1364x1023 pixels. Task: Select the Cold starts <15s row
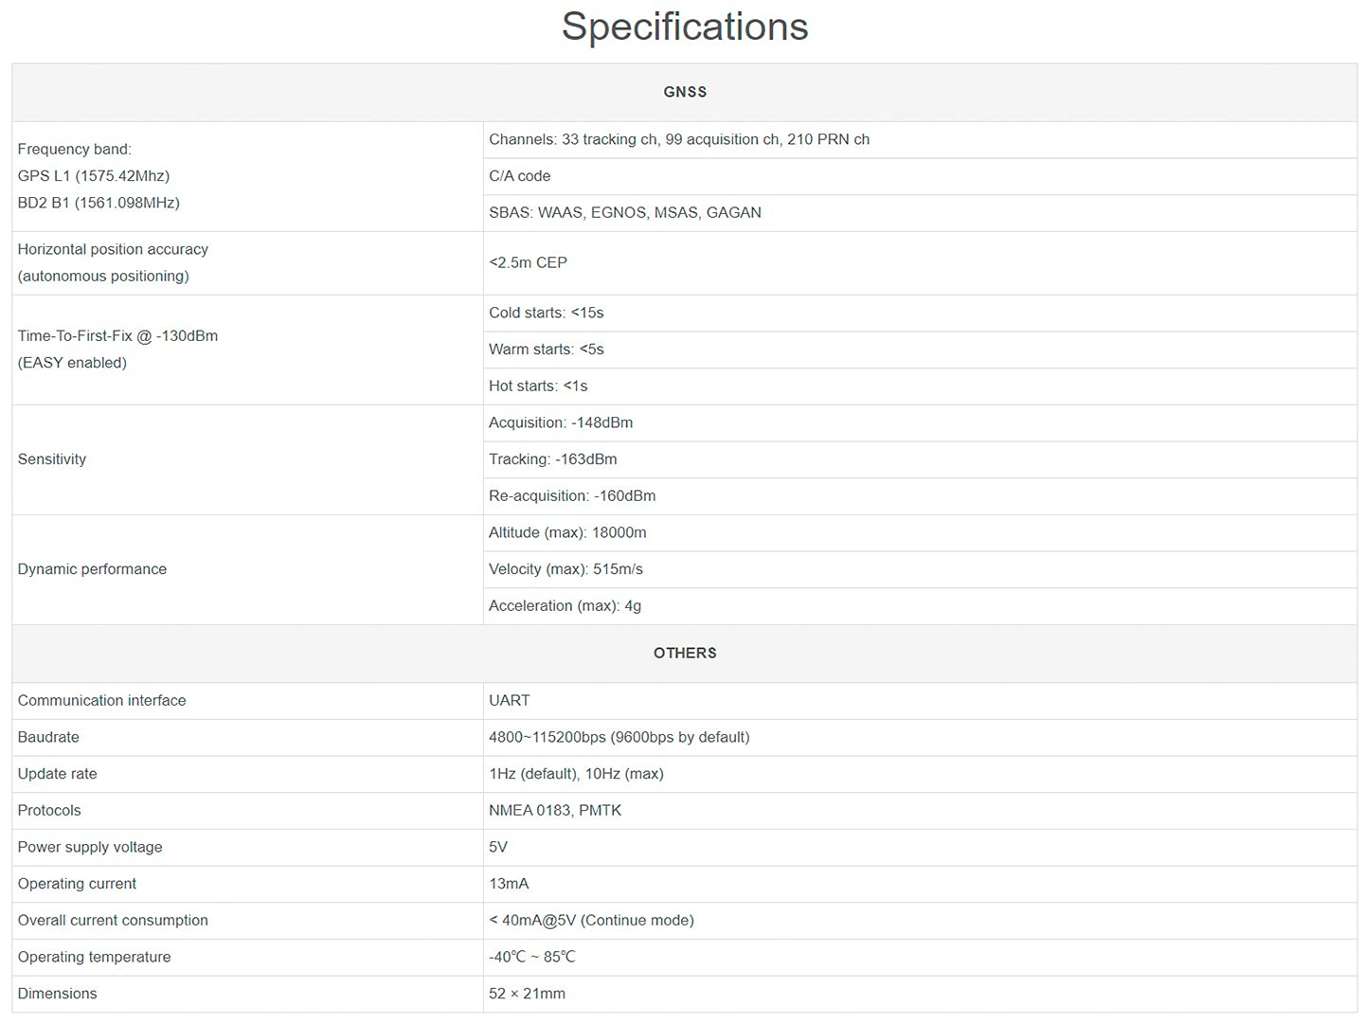[x=920, y=313]
